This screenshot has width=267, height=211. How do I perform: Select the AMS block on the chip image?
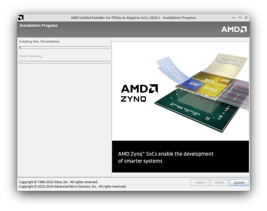(x=225, y=81)
